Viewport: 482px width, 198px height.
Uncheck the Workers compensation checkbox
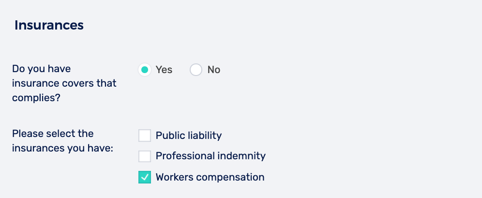pos(145,178)
